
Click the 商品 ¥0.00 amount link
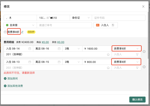coord(45,42)
